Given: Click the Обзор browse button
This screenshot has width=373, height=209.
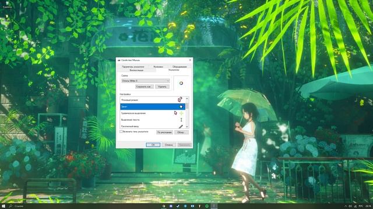Looking at the screenshot, I should coord(181,132).
